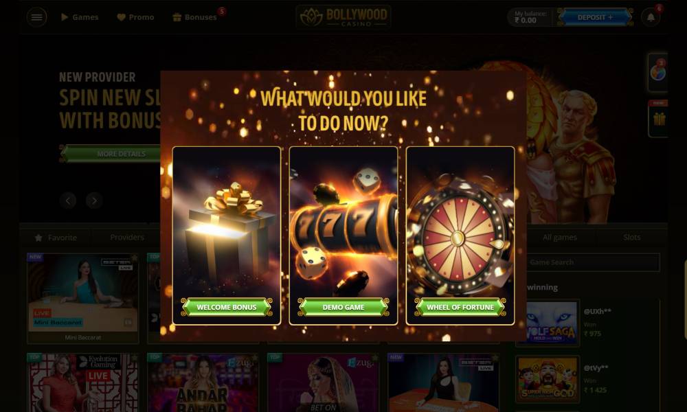687x412 pixels.
Task: Choose the Welcome Bonus button
Action: (x=227, y=307)
